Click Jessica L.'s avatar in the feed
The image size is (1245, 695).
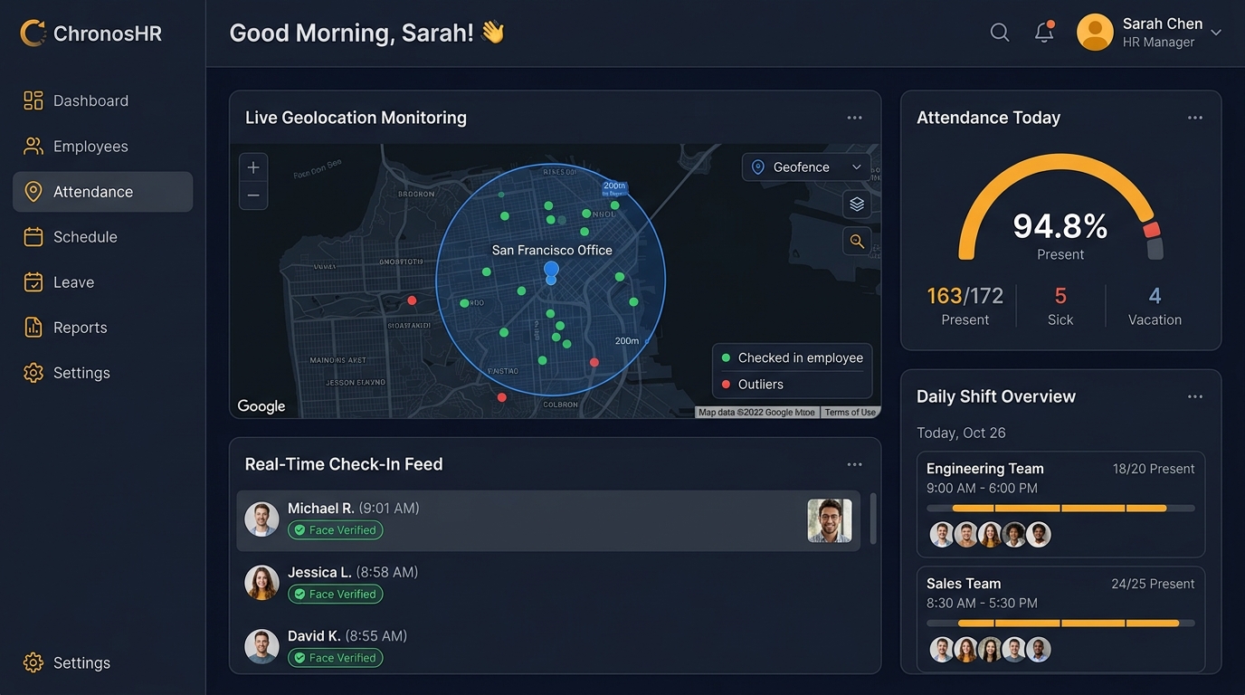(261, 583)
